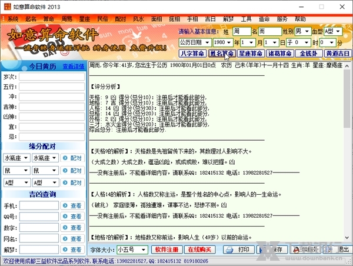Open the birth month dropdown
The height and width of the screenshot is (266, 353).
click(x=248, y=42)
